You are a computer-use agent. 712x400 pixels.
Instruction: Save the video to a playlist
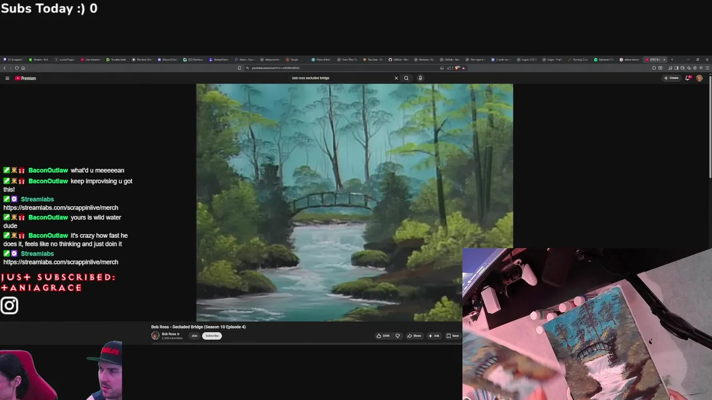[x=453, y=336]
